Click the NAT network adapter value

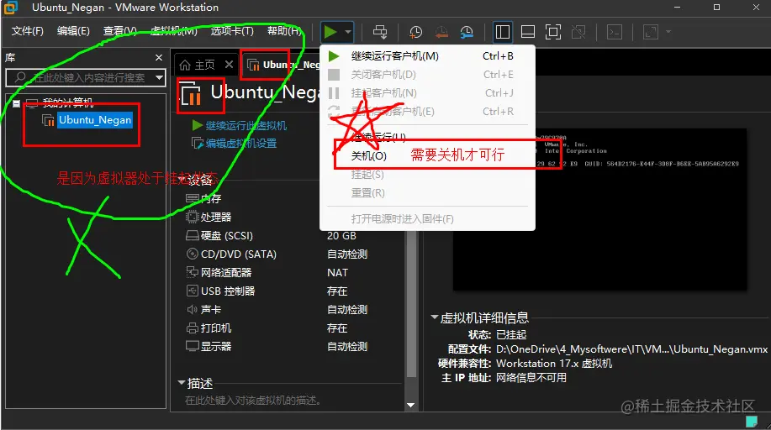(337, 273)
